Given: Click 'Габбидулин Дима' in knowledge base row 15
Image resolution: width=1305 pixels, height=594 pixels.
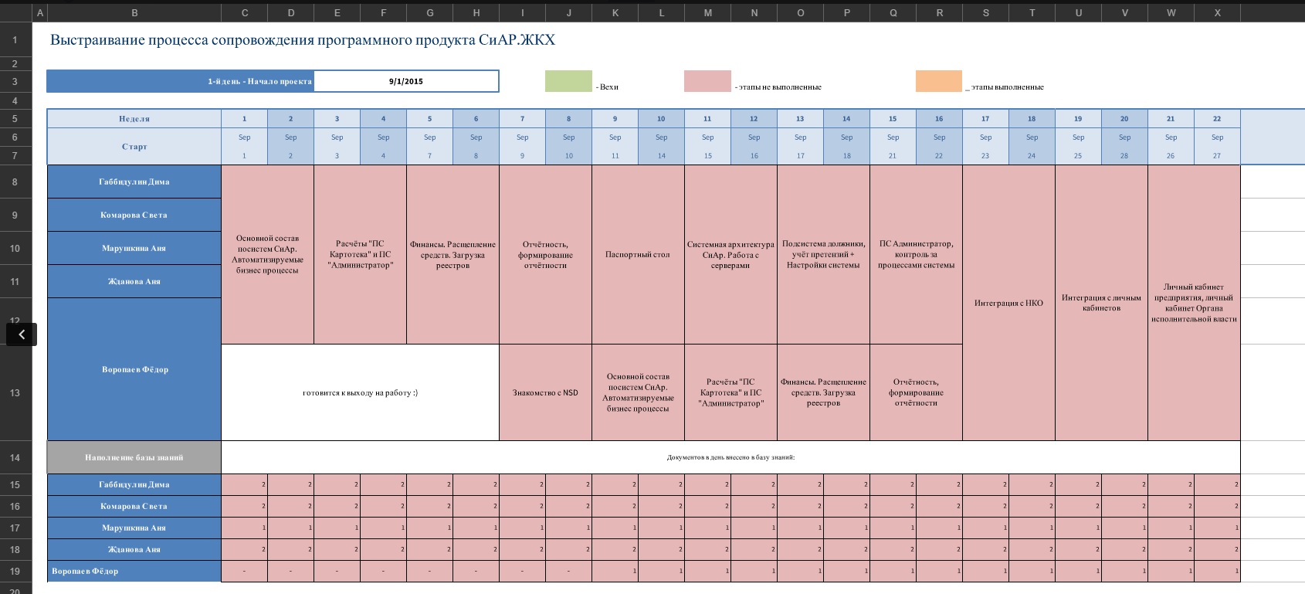Looking at the screenshot, I should click(134, 484).
